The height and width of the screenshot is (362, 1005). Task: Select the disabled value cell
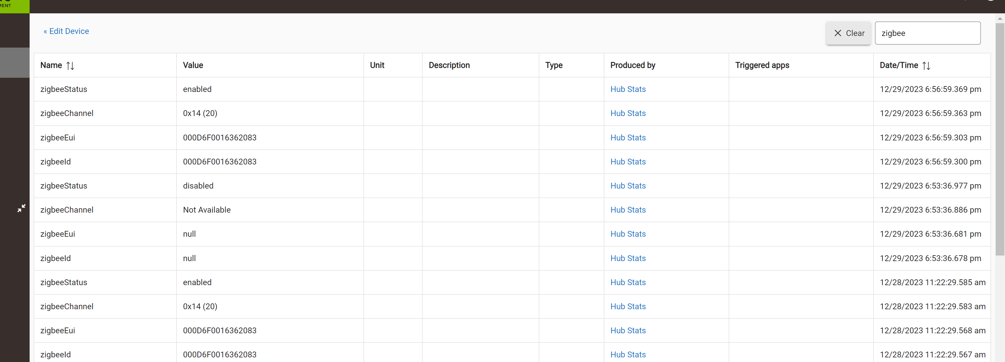(x=198, y=186)
